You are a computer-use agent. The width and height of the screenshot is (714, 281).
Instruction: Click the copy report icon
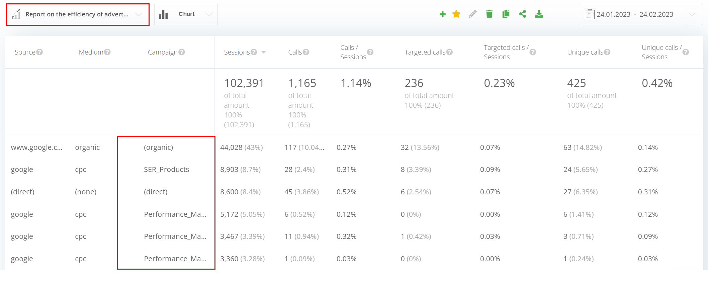point(506,14)
